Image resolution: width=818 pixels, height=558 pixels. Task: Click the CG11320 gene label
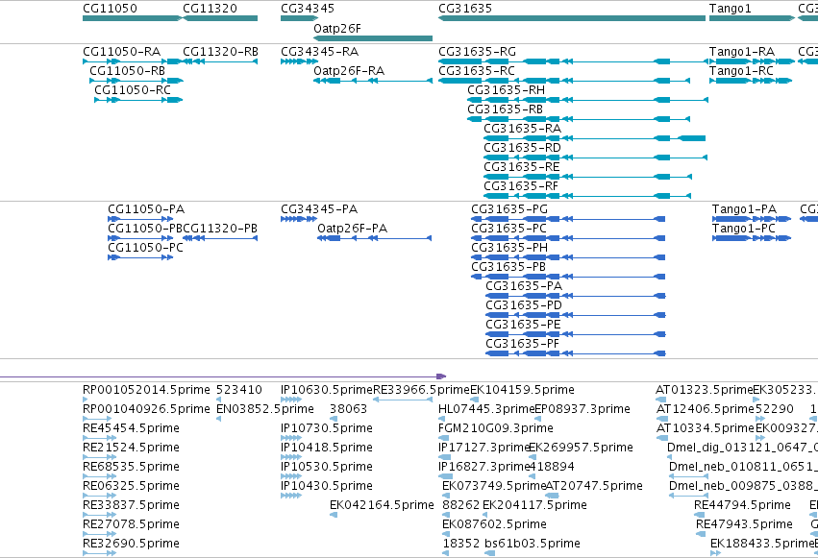(x=210, y=9)
